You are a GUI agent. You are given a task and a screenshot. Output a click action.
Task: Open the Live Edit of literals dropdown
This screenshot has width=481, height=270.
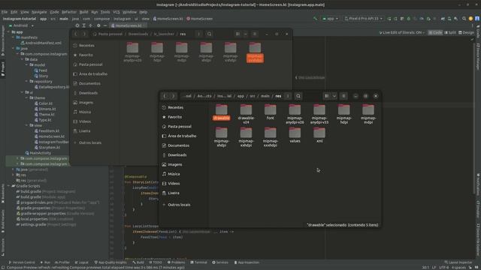point(402,32)
